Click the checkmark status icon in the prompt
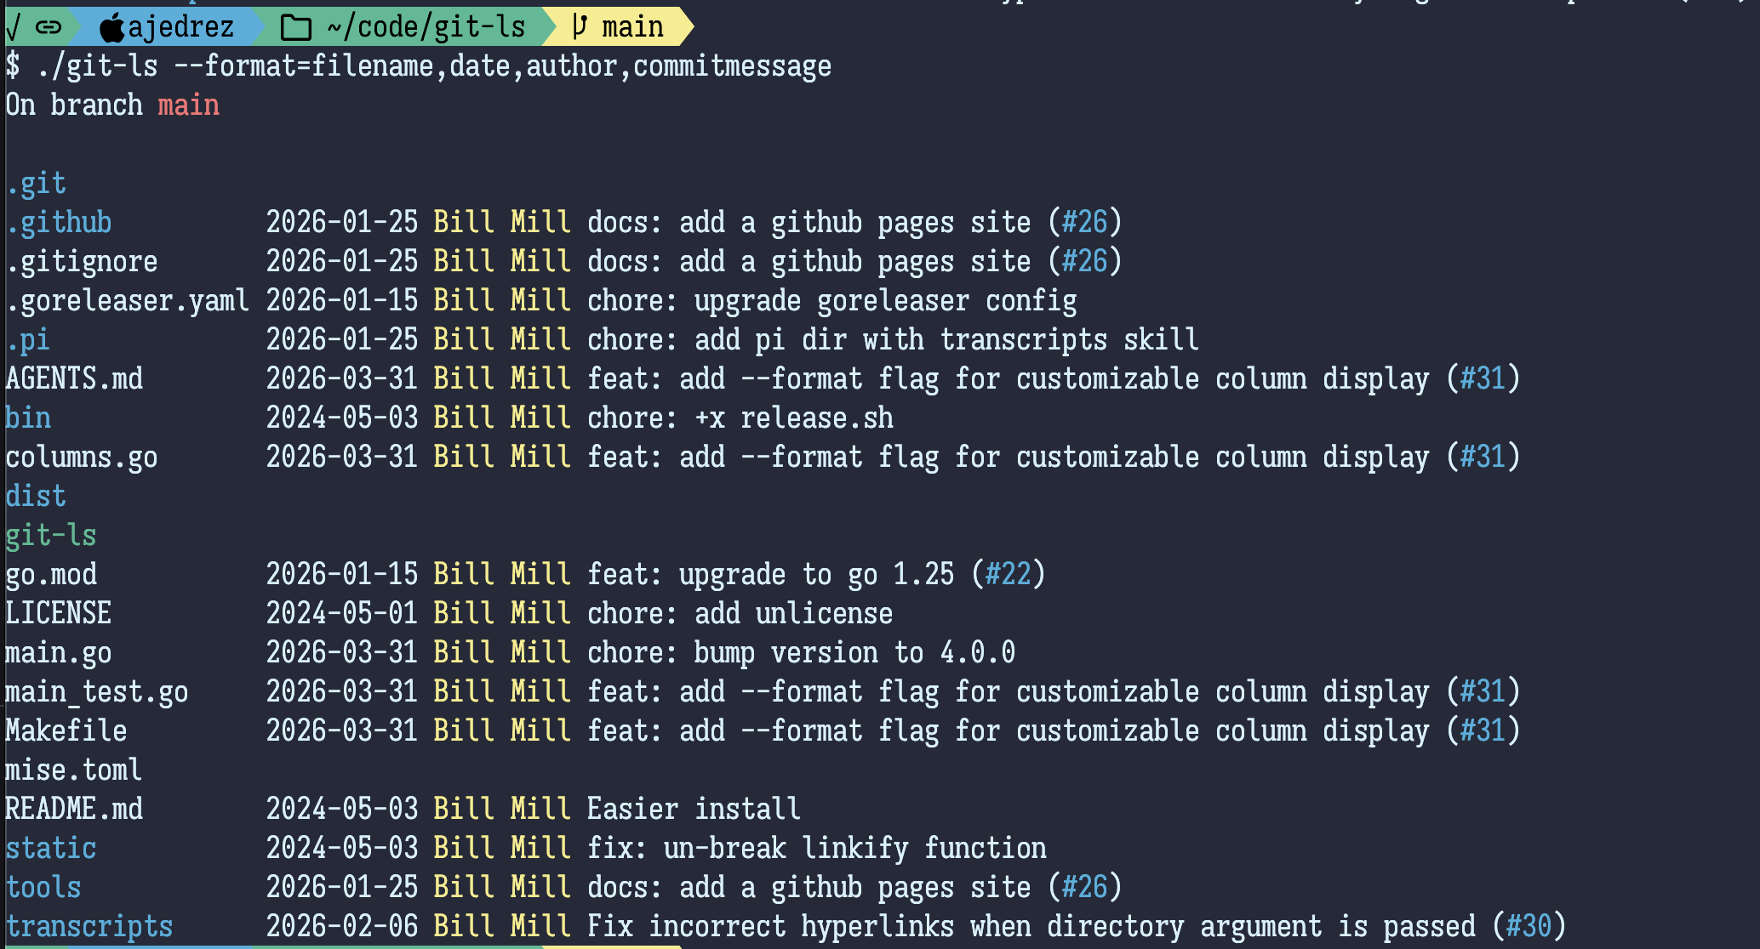 (13, 27)
